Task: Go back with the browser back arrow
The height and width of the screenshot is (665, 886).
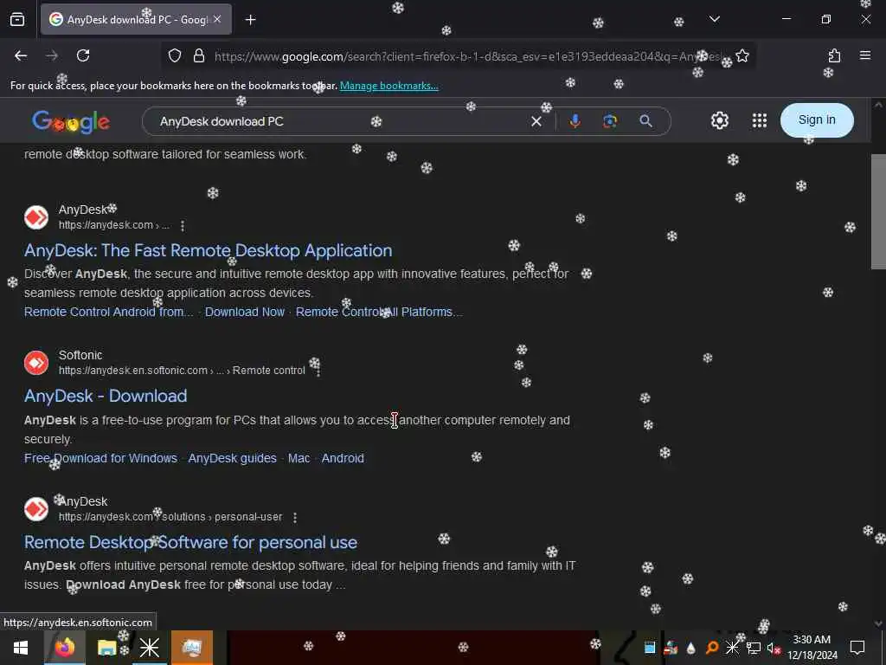Action: point(21,55)
